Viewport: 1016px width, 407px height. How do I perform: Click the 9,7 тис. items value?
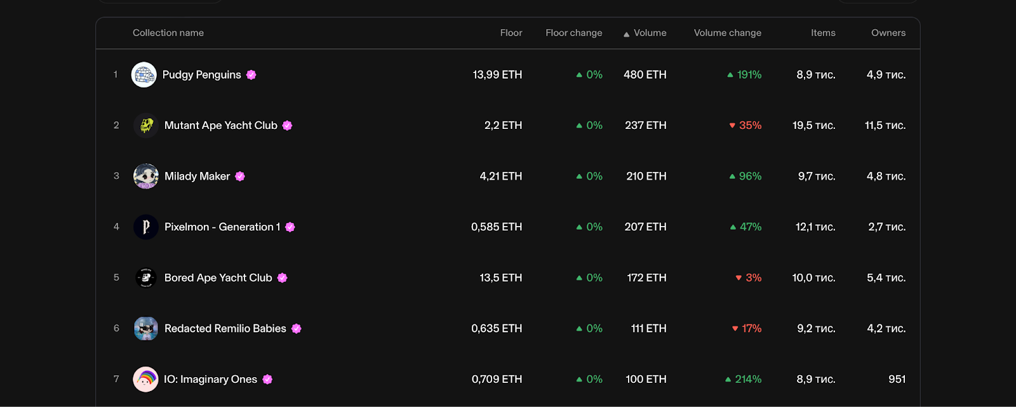817,177
